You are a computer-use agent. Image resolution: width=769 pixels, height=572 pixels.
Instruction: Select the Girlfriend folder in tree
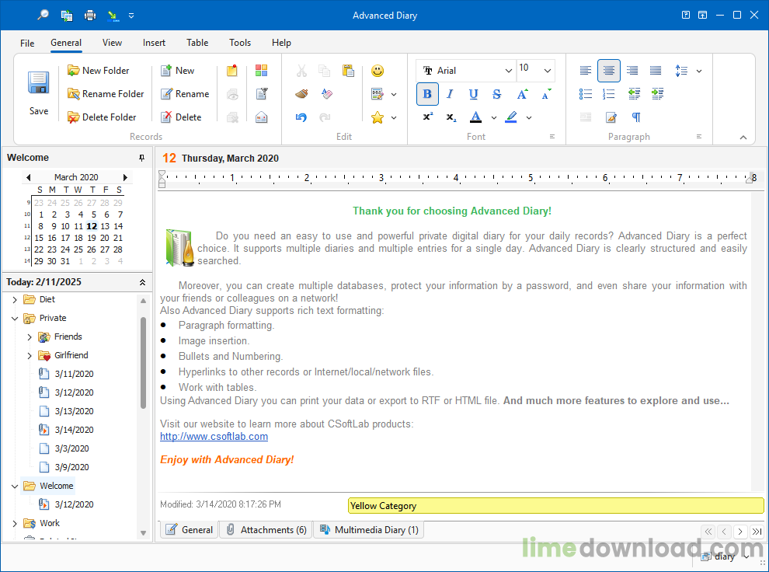(x=71, y=355)
